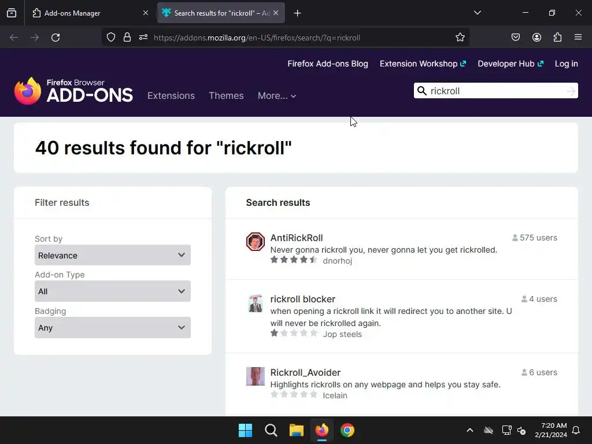The height and width of the screenshot is (444, 592).
Task: Close the rickroll search results tab
Action: (276, 13)
